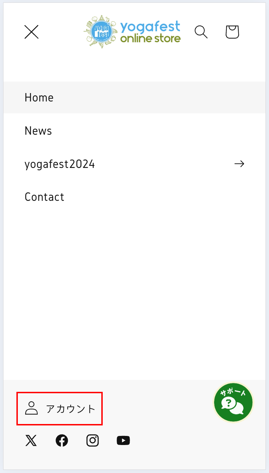Open the shopping cart bag icon
This screenshot has width=269, height=473.
232,32
